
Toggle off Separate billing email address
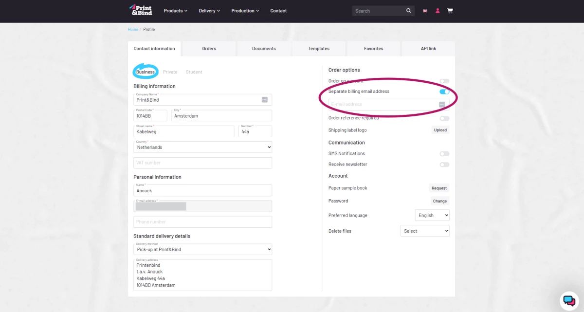tap(444, 92)
